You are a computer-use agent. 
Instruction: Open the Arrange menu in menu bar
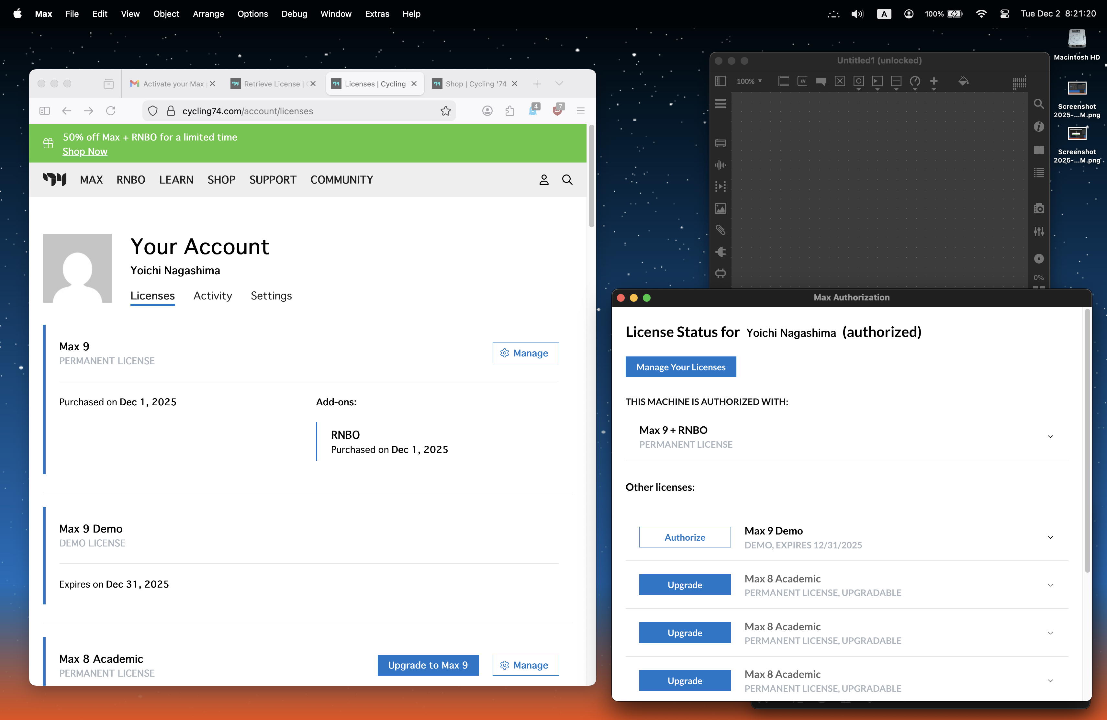pyautogui.click(x=208, y=14)
